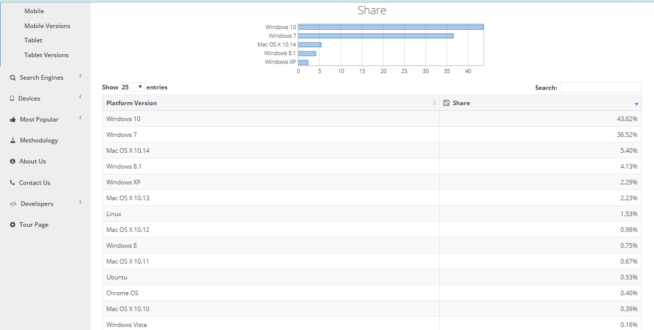
Task: Click the Windows XP chart bar
Action: coord(303,62)
